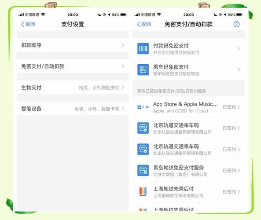Tap the App Store & Apple Music icon

(143, 107)
